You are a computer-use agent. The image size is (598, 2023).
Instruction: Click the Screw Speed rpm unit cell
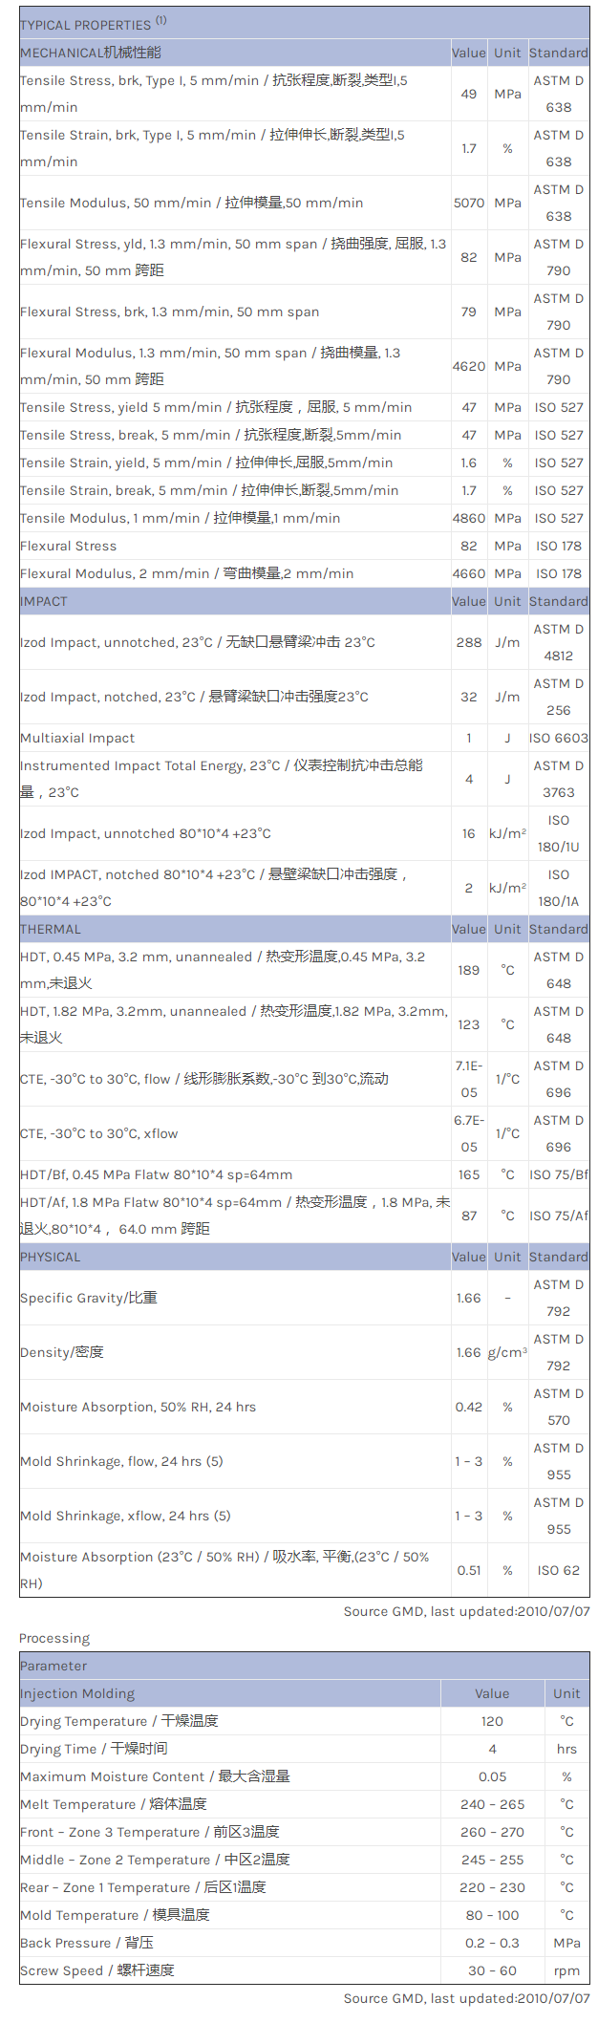[566, 1970]
